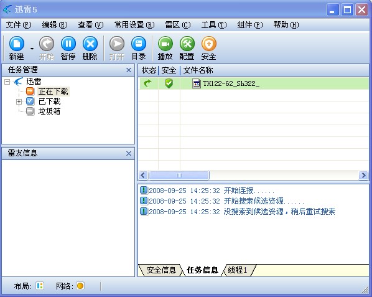Viewport: 372px width, 297px height.
Task: Close the 雷友信息 panel
Action: [x=129, y=154]
